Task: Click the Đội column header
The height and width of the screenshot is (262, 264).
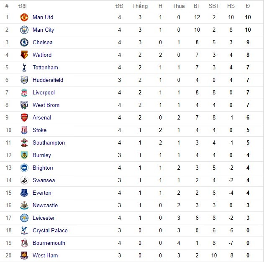Action: [23, 6]
